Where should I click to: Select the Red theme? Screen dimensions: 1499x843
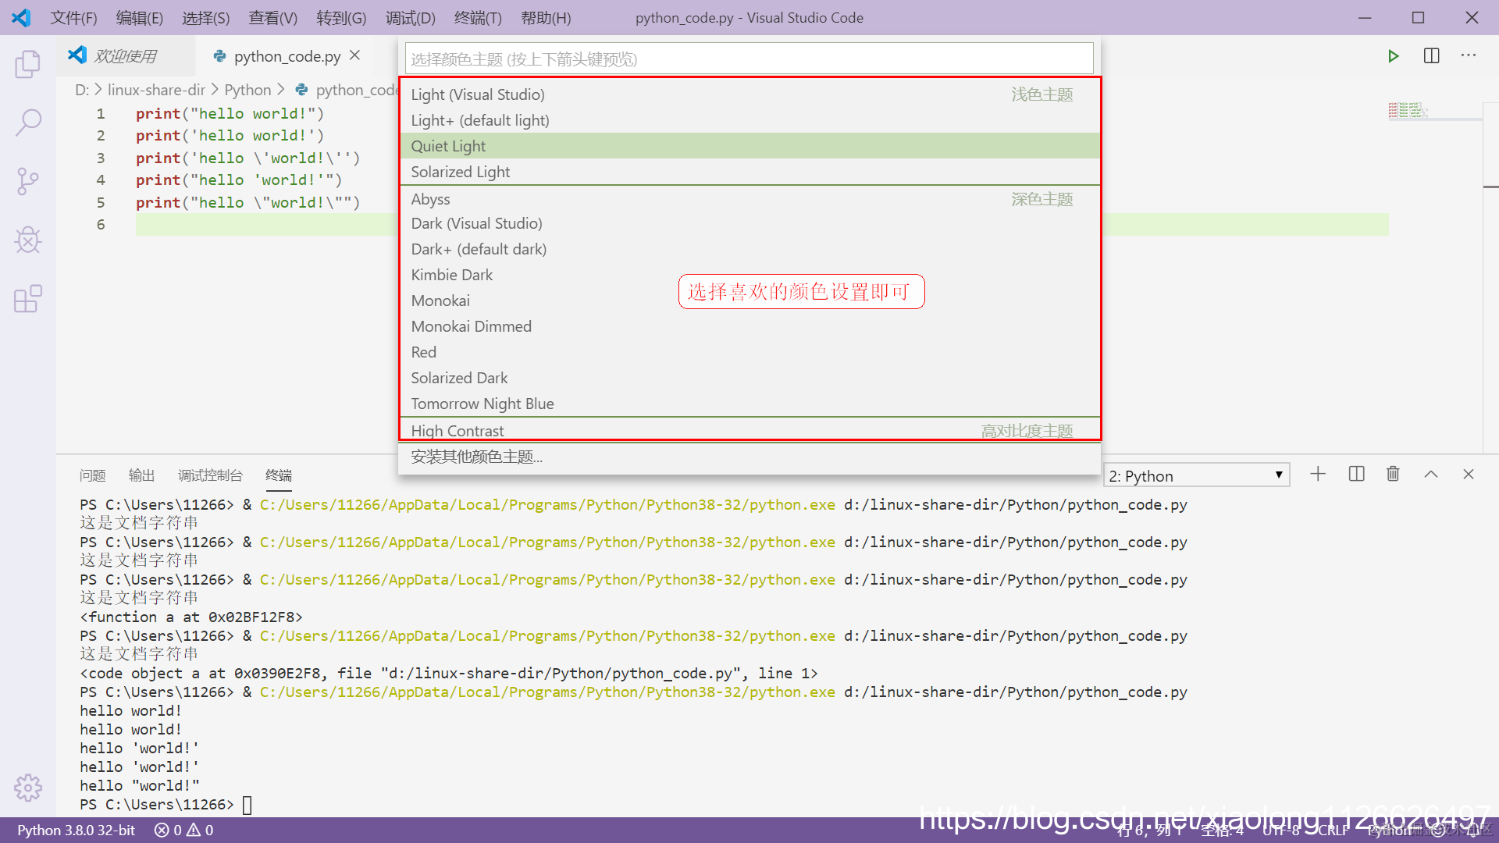(x=749, y=352)
